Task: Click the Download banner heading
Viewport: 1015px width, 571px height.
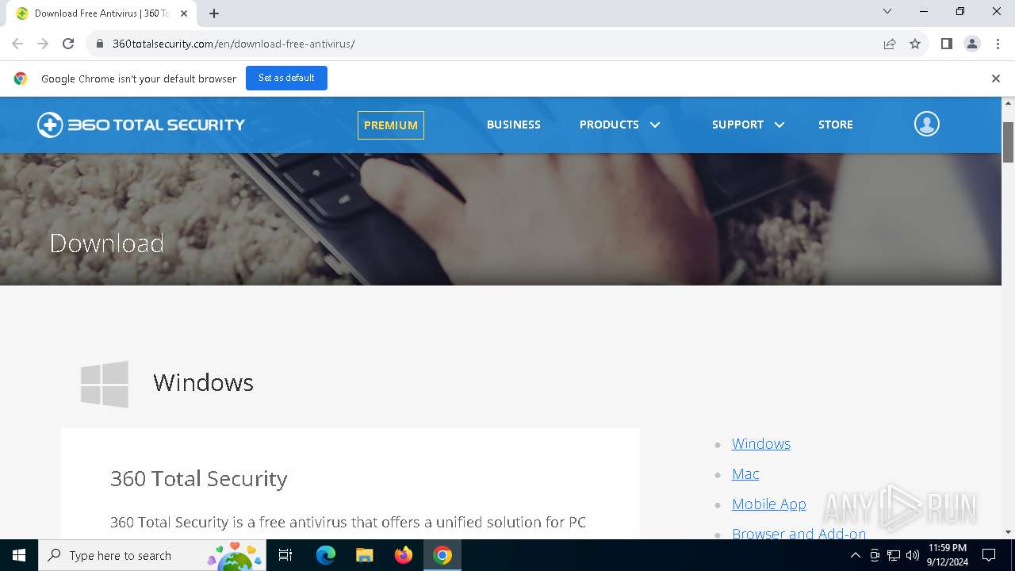Action: tap(106, 243)
